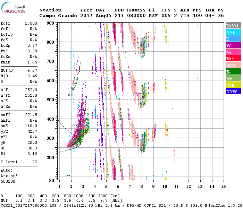
Task: Select the NoVal gray legend swatch
Action: coord(233,26)
